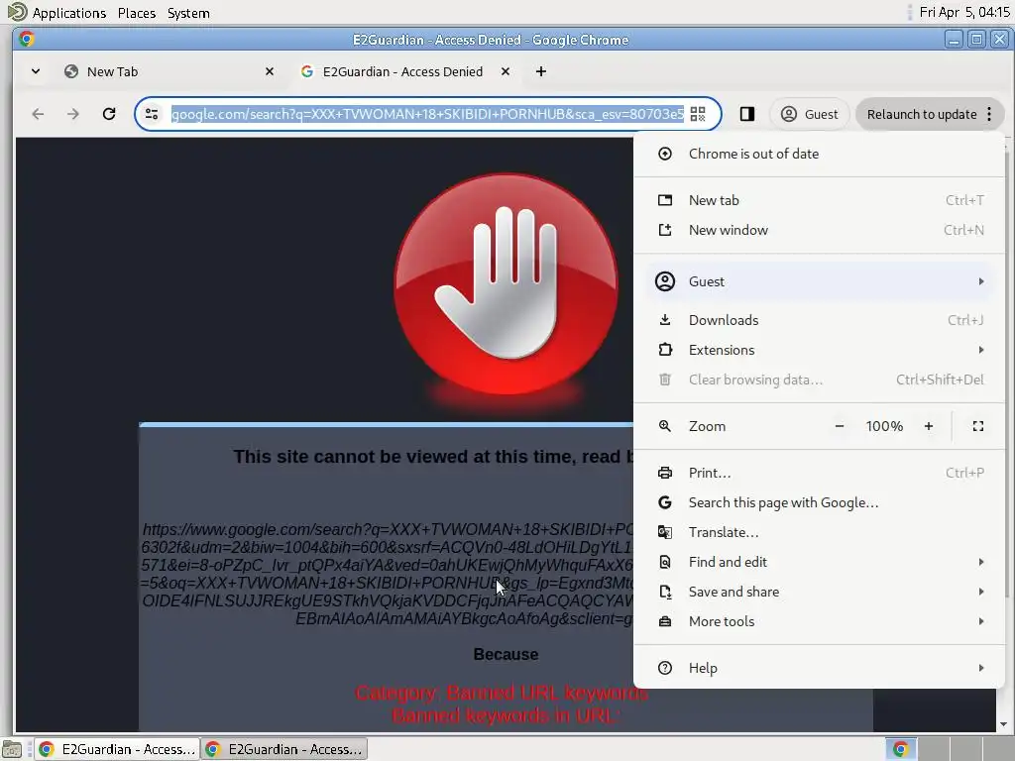The height and width of the screenshot is (761, 1015).
Task: Select first E2Guardian taskbar window button
Action: click(x=117, y=749)
